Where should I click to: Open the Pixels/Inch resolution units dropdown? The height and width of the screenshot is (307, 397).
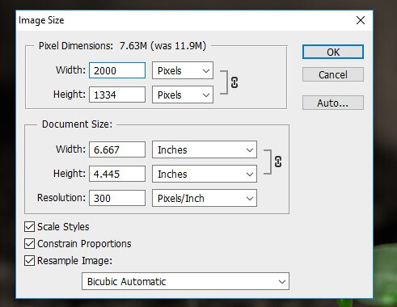(x=205, y=198)
